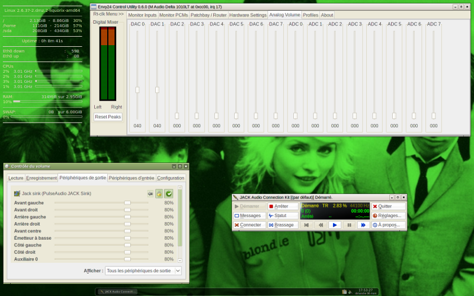This screenshot has height=296, width=474.
Task: Click the Reset Peaks button
Action: [108, 117]
